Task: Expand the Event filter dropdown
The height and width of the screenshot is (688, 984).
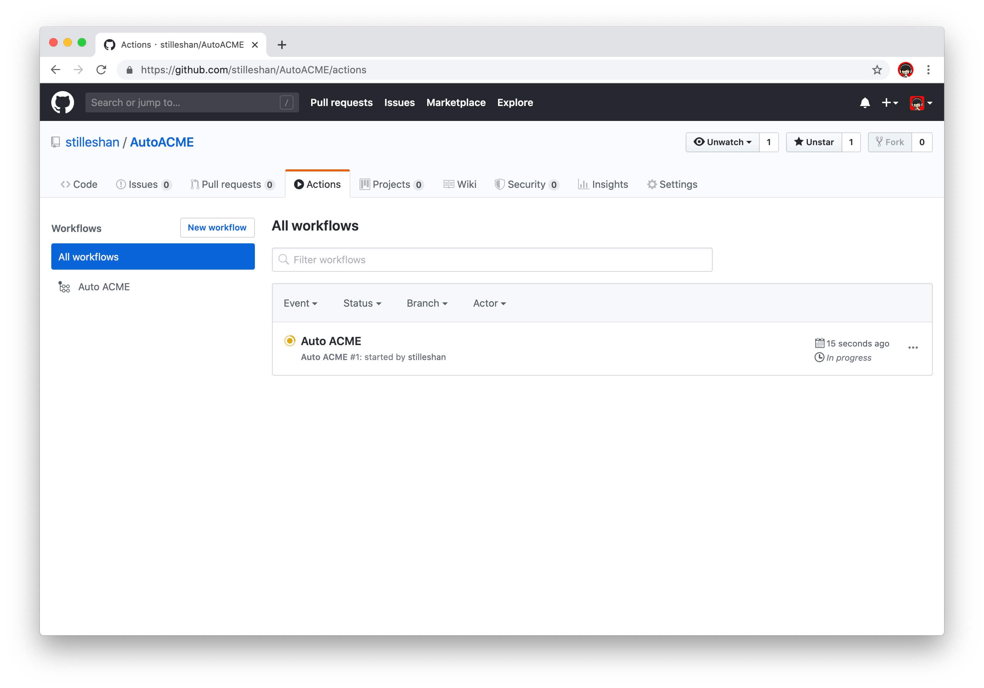Action: (300, 303)
